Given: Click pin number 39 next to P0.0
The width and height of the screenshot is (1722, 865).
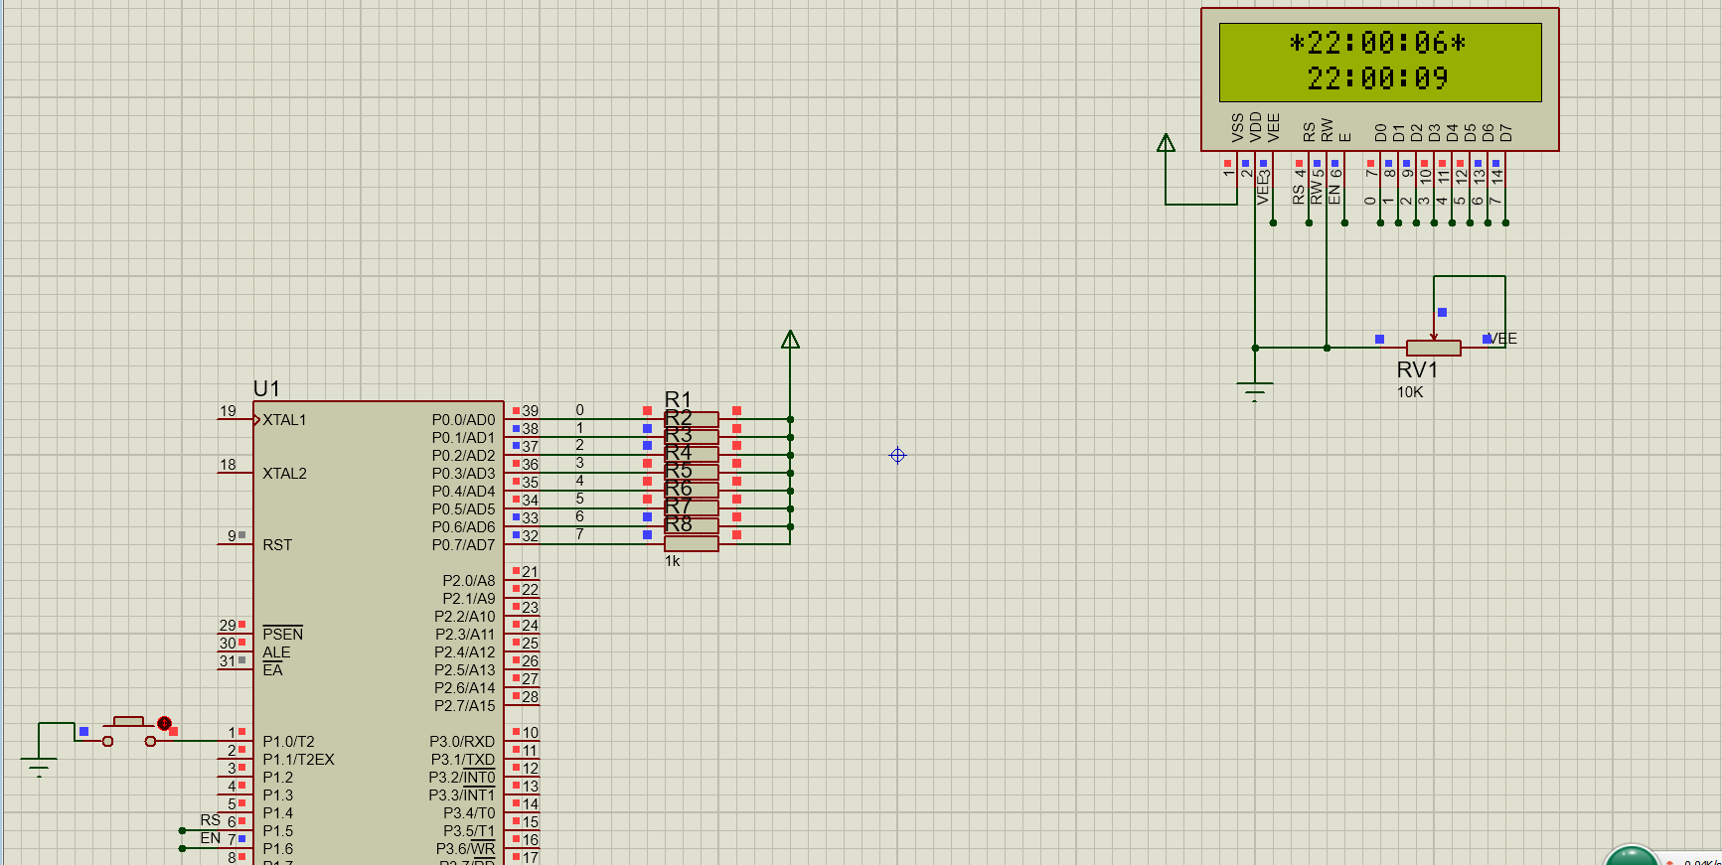Looking at the screenshot, I should tap(531, 411).
